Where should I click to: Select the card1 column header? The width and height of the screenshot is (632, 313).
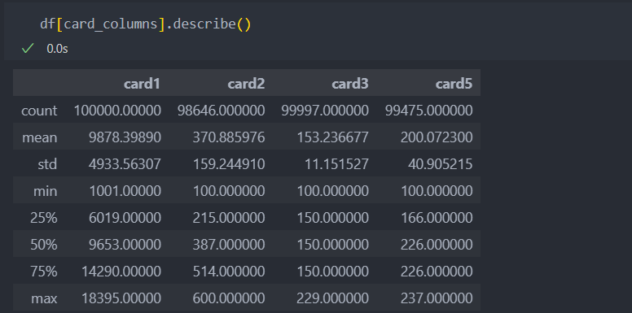click(x=142, y=84)
